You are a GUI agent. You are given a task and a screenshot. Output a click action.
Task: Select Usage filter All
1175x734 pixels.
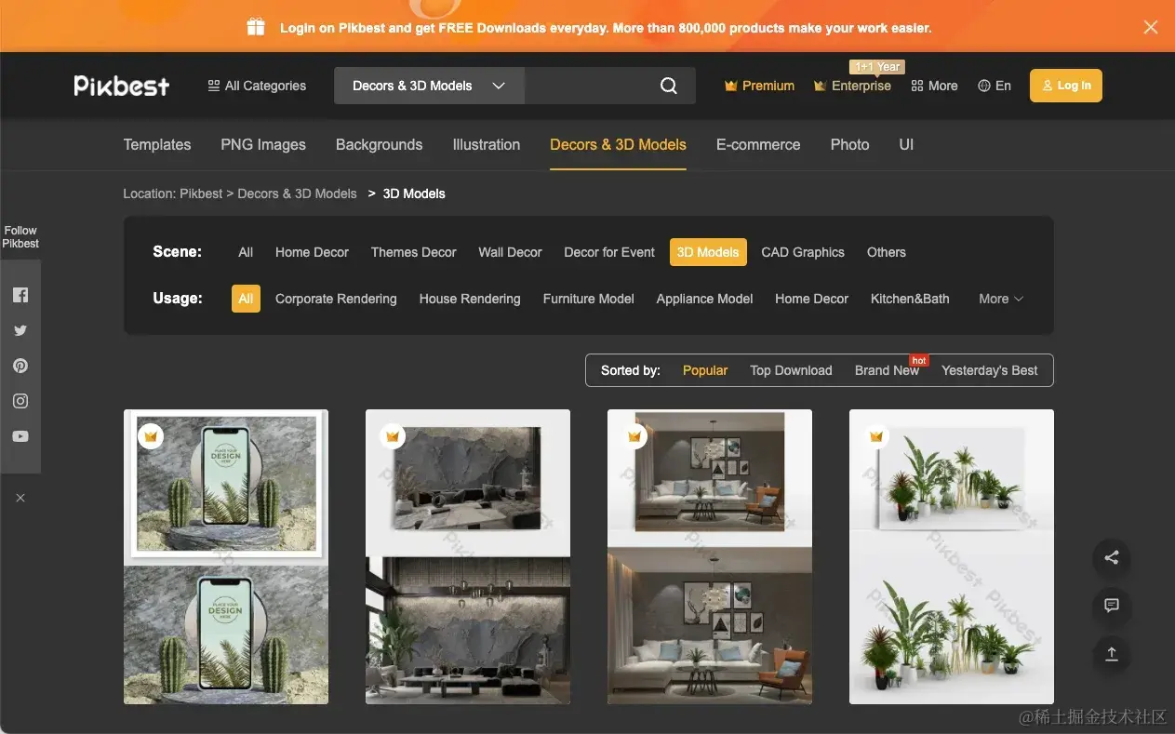click(246, 299)
